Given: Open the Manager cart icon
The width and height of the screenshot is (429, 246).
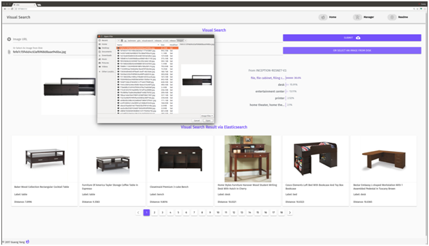Looking at the screenshot, I should (x=357, y=17).
